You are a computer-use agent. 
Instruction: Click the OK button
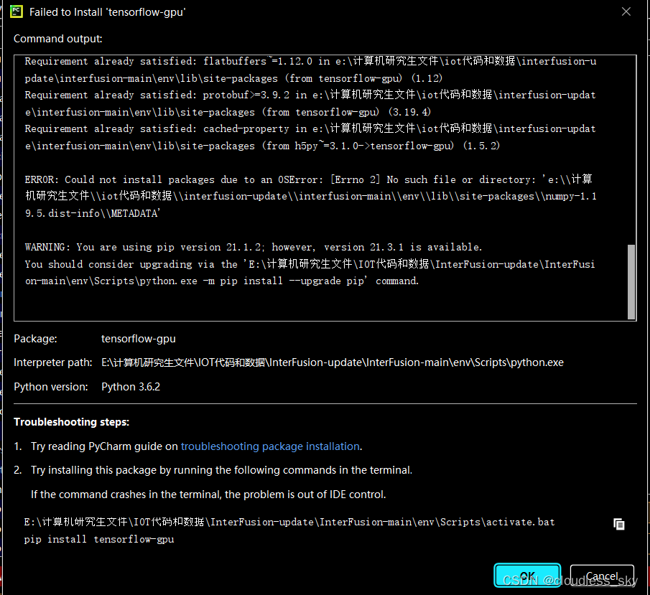pyautogui.click(x=527, y=575)
